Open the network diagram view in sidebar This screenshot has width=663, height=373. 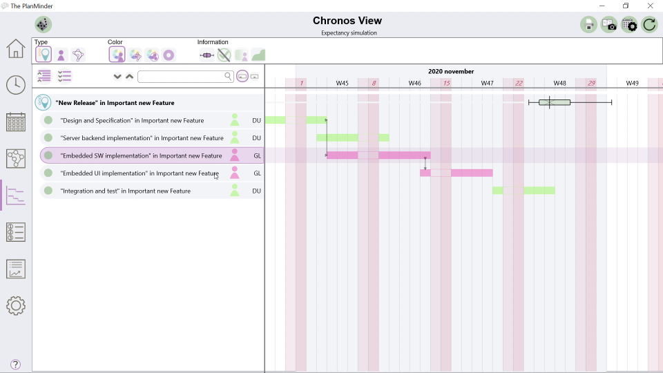pos(15,159)
